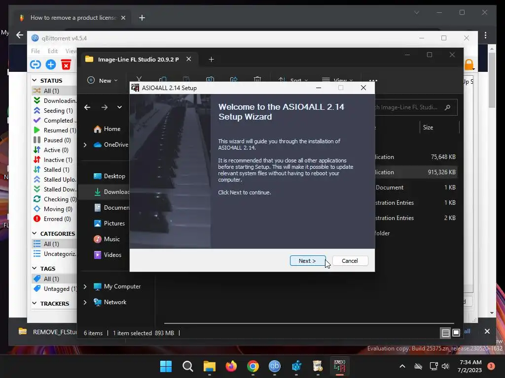The width and height of the screenshot is (505, 378).
Task: Select Inactive (1) status filter
Action: point(54,160)
